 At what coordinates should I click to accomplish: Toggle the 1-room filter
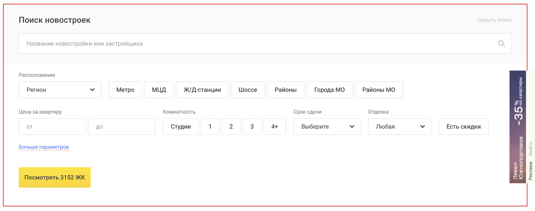[210, 127]
